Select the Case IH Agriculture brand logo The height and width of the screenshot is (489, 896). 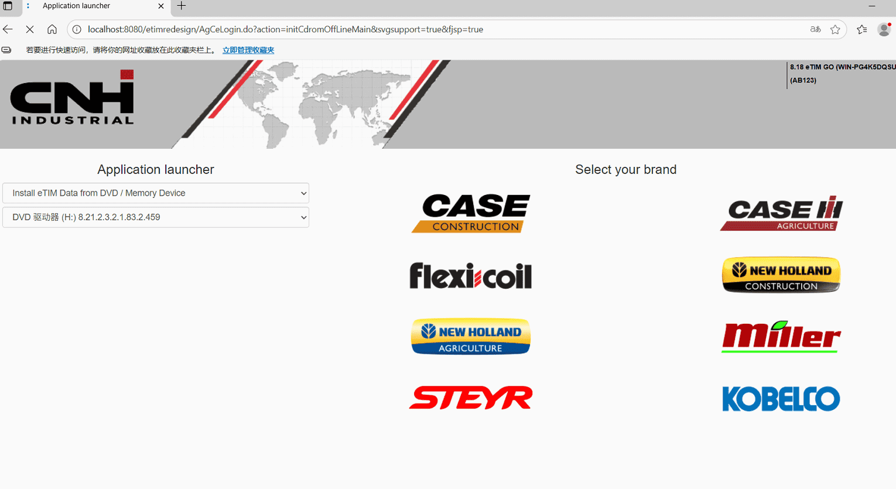[x=781, y=213]
